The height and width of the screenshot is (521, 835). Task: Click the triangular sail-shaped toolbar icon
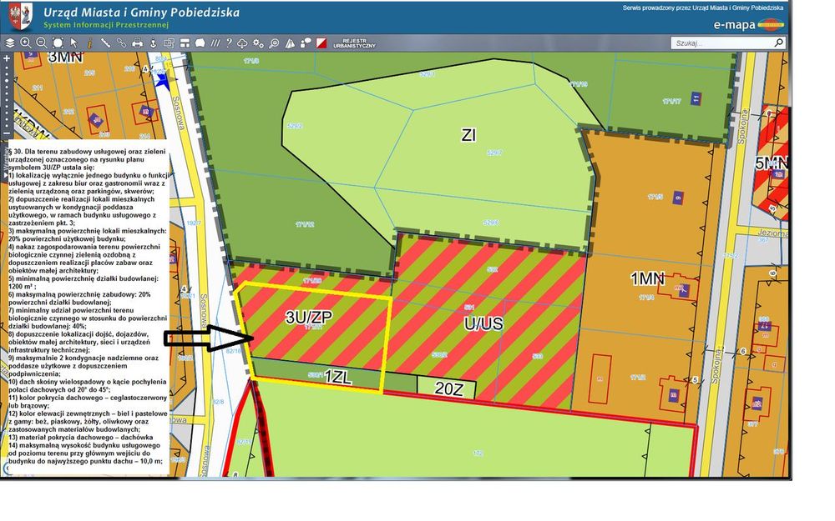pos(290,43)
